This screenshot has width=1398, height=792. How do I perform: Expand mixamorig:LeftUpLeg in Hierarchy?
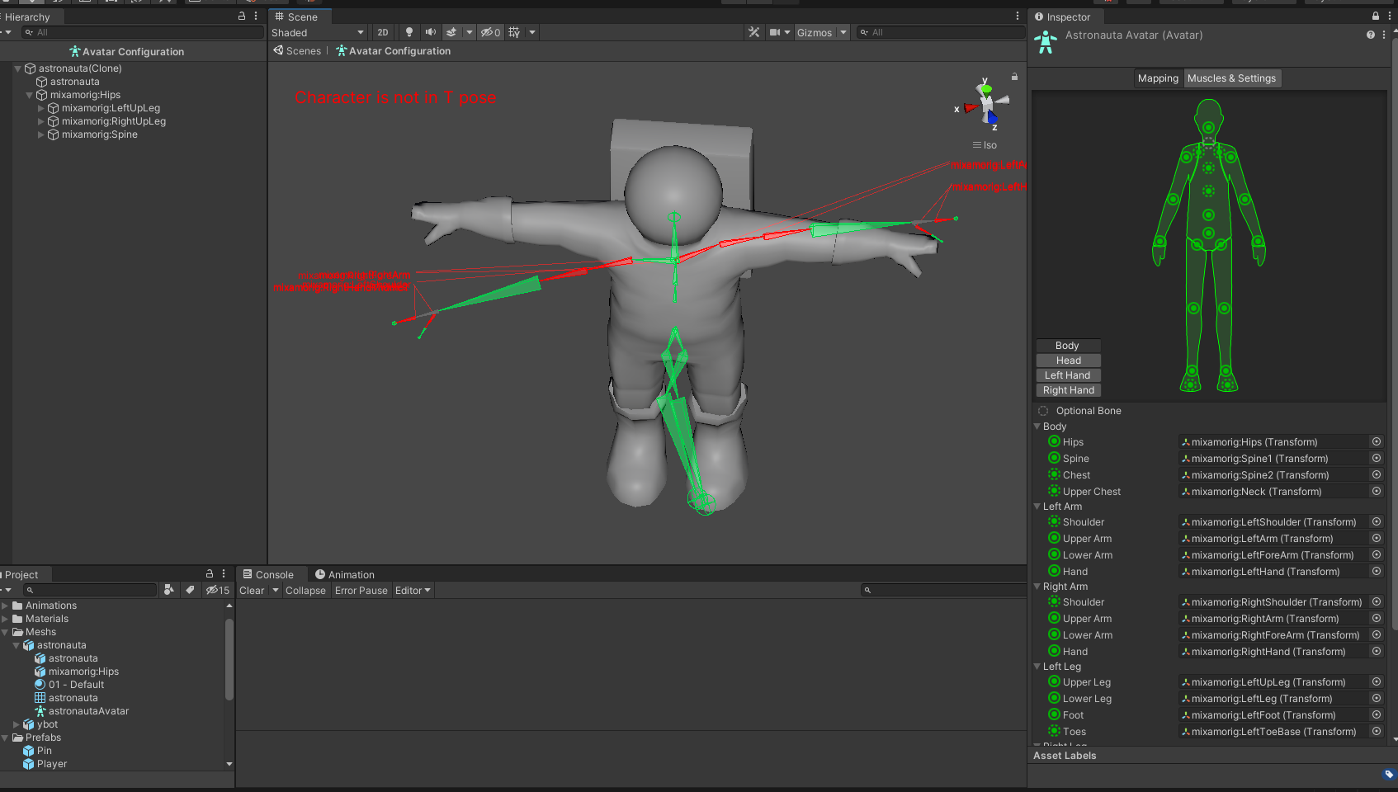click(x=40, y=108)
